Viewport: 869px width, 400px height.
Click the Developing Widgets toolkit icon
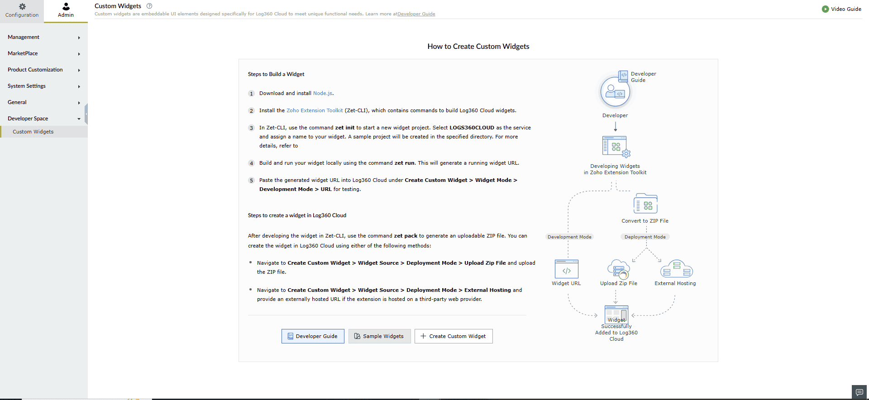tap(616, 147)
